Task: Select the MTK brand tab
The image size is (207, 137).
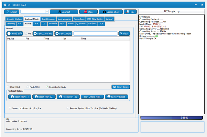Action: coord(37,24)
